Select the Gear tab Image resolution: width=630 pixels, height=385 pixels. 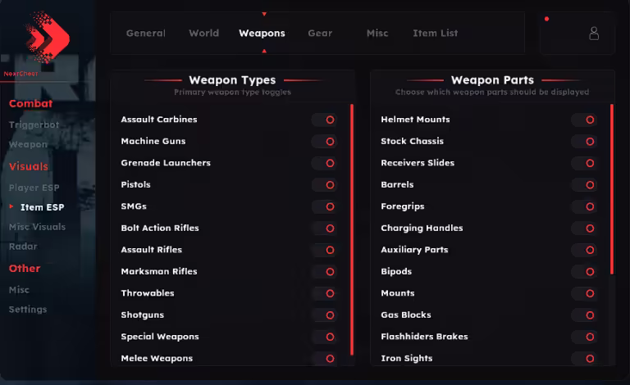pos(320,34)
